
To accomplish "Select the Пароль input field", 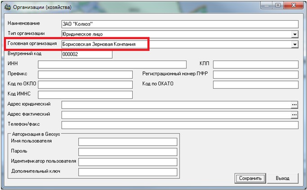I will point(128,152).
